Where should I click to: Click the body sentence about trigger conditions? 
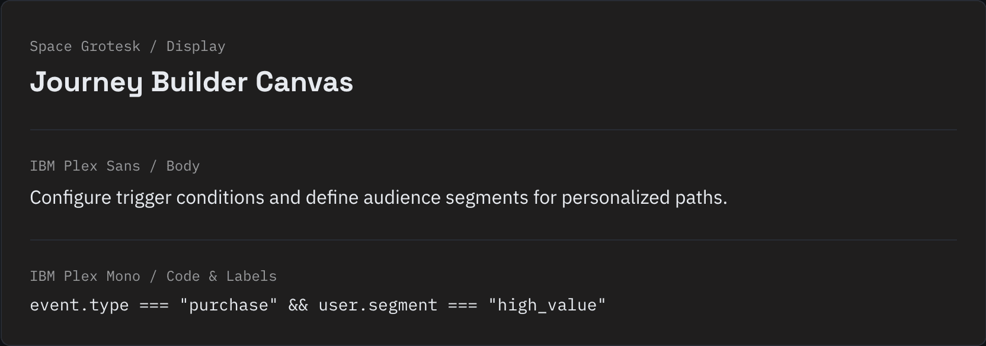378,198
